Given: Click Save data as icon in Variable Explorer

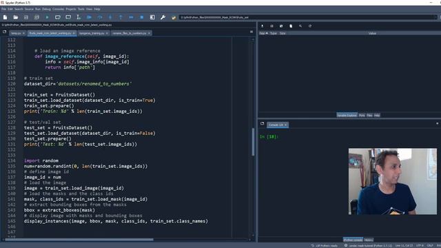Looking at the screenshot, I should click(281, 26).
